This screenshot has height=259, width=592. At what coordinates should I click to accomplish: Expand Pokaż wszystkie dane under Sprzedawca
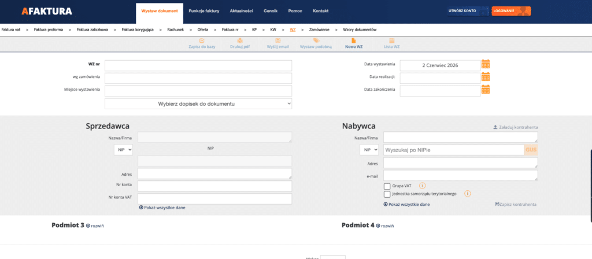coord(162,208)
